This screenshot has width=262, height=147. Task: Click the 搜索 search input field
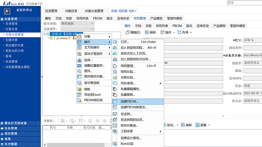(244, 3)
